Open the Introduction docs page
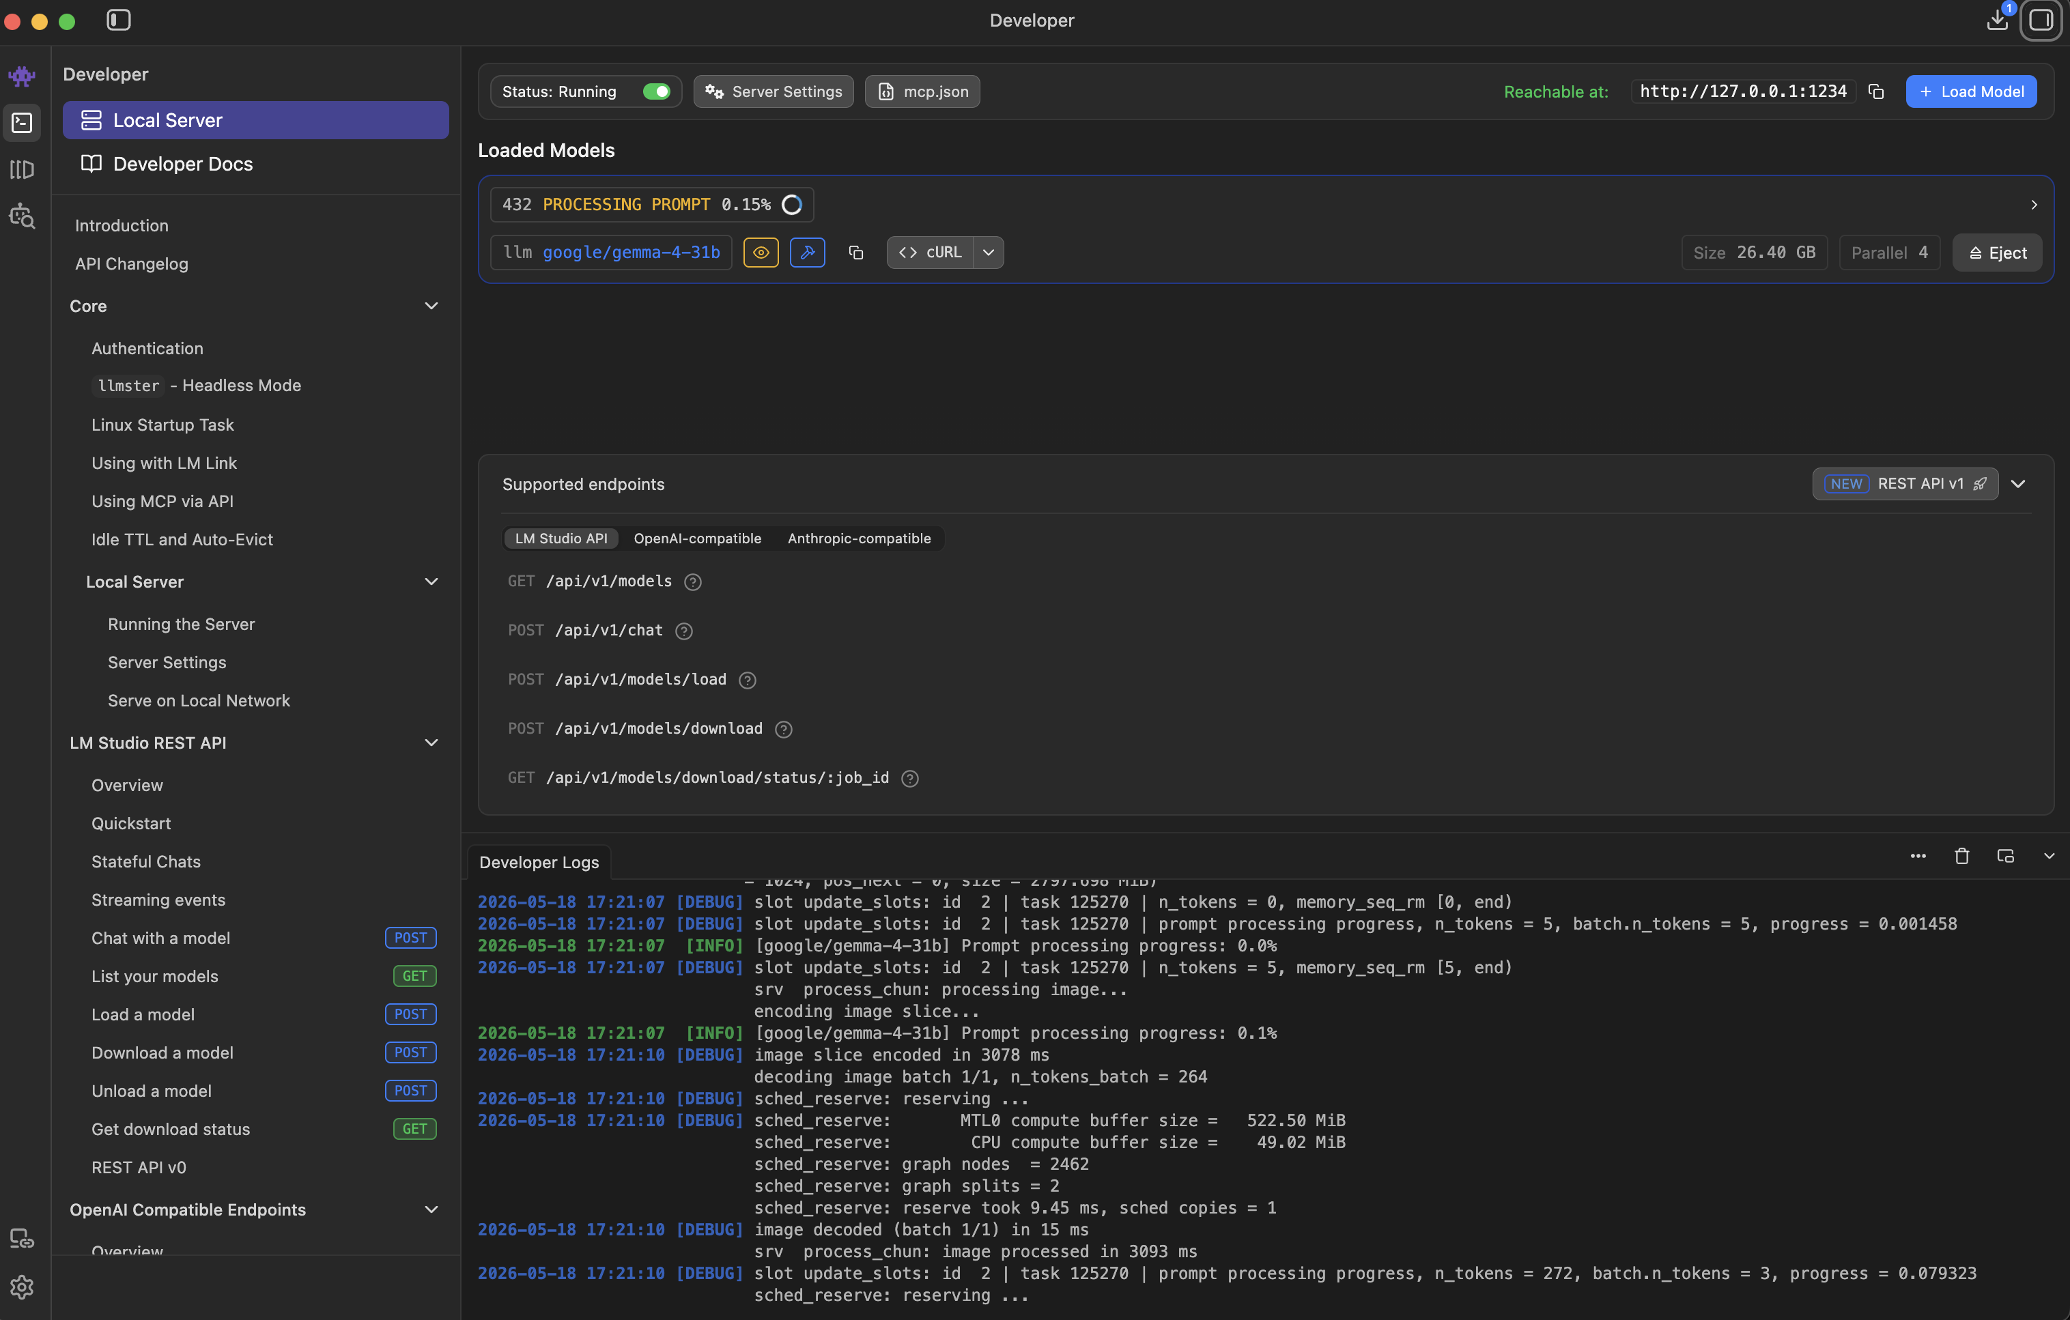Screen dimensions: 2070x1320 (122, 225)
